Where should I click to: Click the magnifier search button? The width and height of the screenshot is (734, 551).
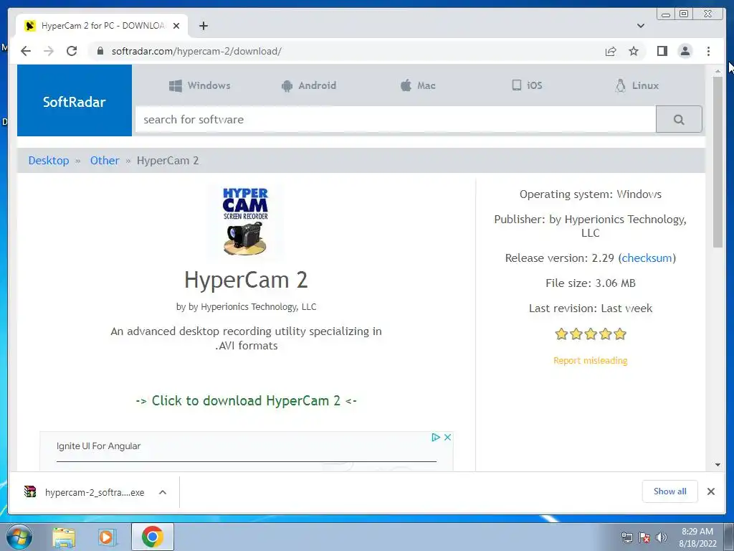tap(679, 120)
